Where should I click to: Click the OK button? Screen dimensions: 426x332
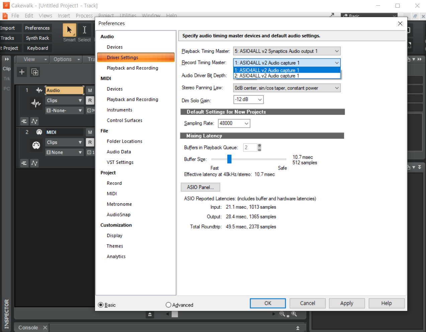[268, 303]
